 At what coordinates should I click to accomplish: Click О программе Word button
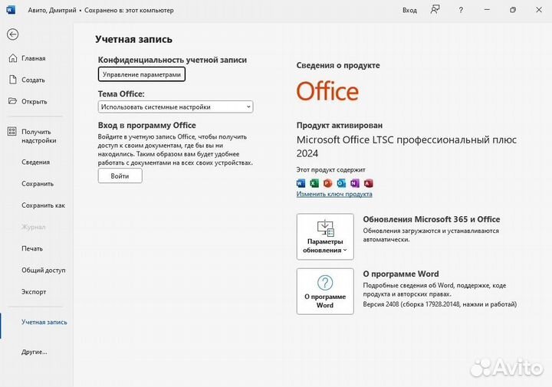tap(325, 291)
